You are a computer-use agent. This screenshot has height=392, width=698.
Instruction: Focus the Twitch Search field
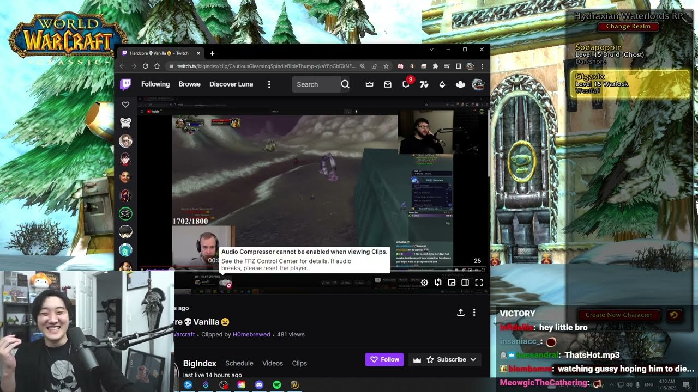pyautogui.click(x=316, y=84)
